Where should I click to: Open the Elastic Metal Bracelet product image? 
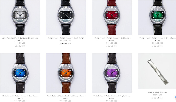[157, 71]
